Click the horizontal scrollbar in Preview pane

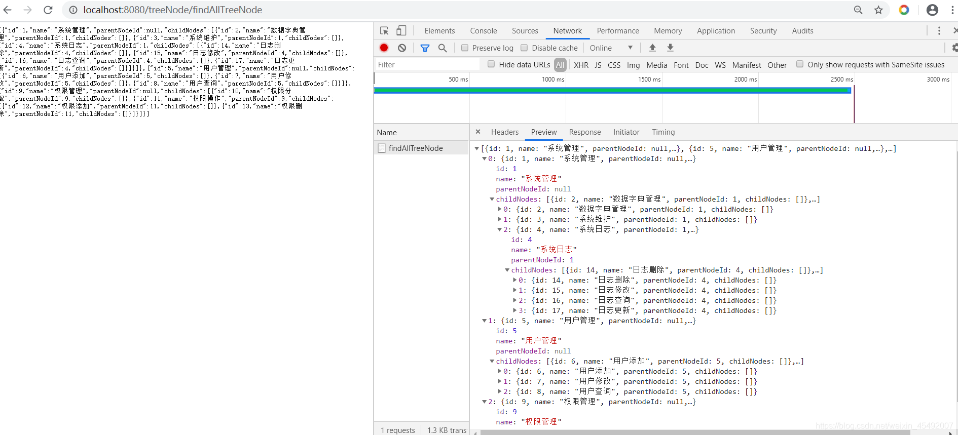coord(695,432)
